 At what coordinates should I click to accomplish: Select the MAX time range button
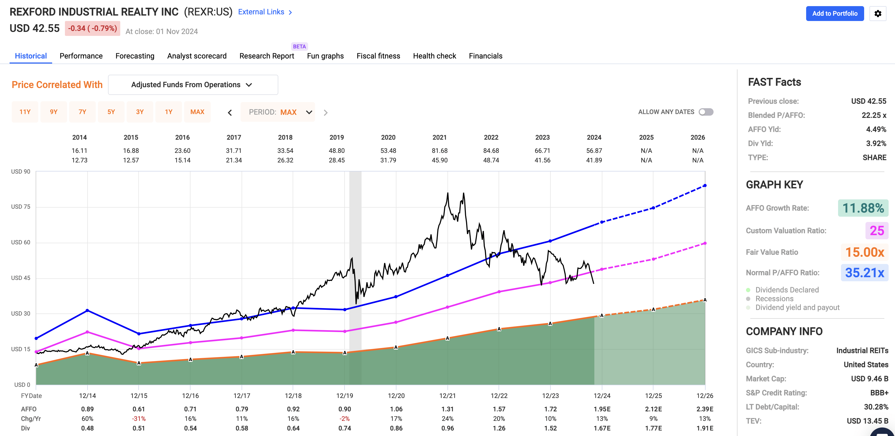click(x=197, y=112)
